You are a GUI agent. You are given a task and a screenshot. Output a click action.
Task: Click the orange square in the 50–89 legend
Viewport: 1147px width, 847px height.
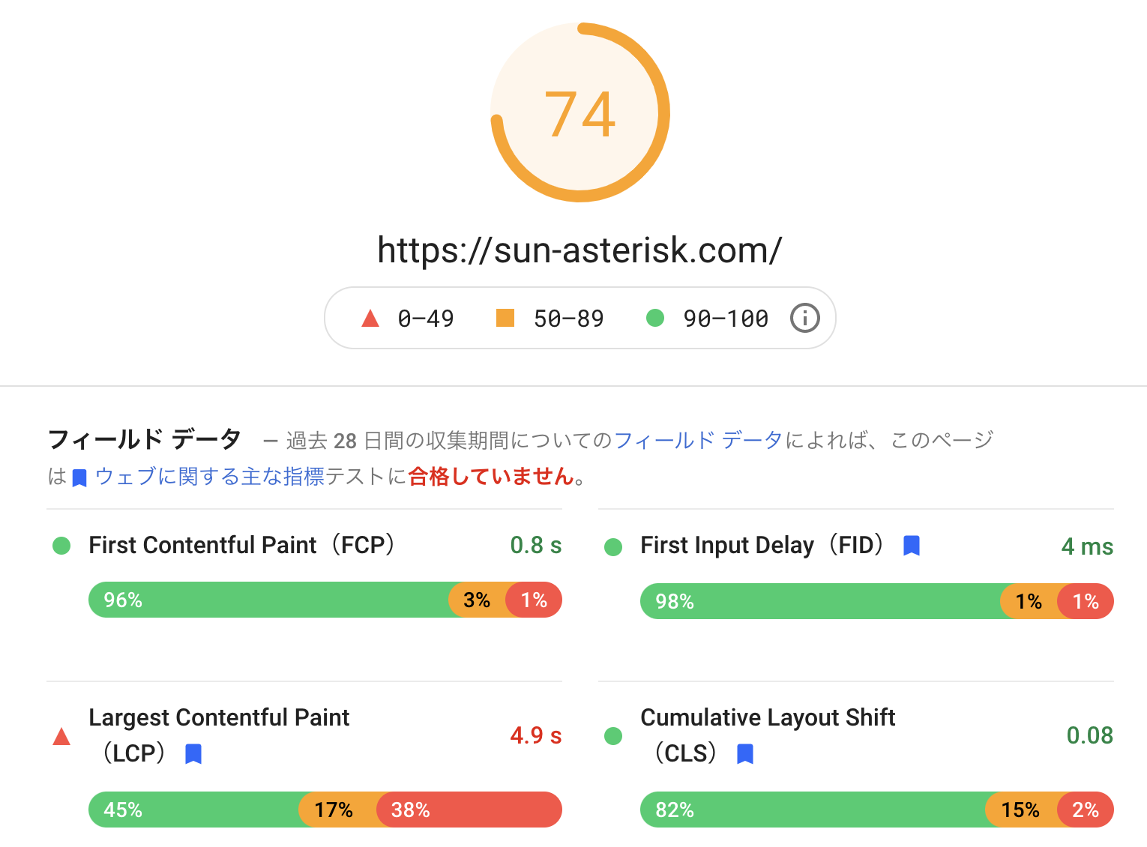point(505,319)
